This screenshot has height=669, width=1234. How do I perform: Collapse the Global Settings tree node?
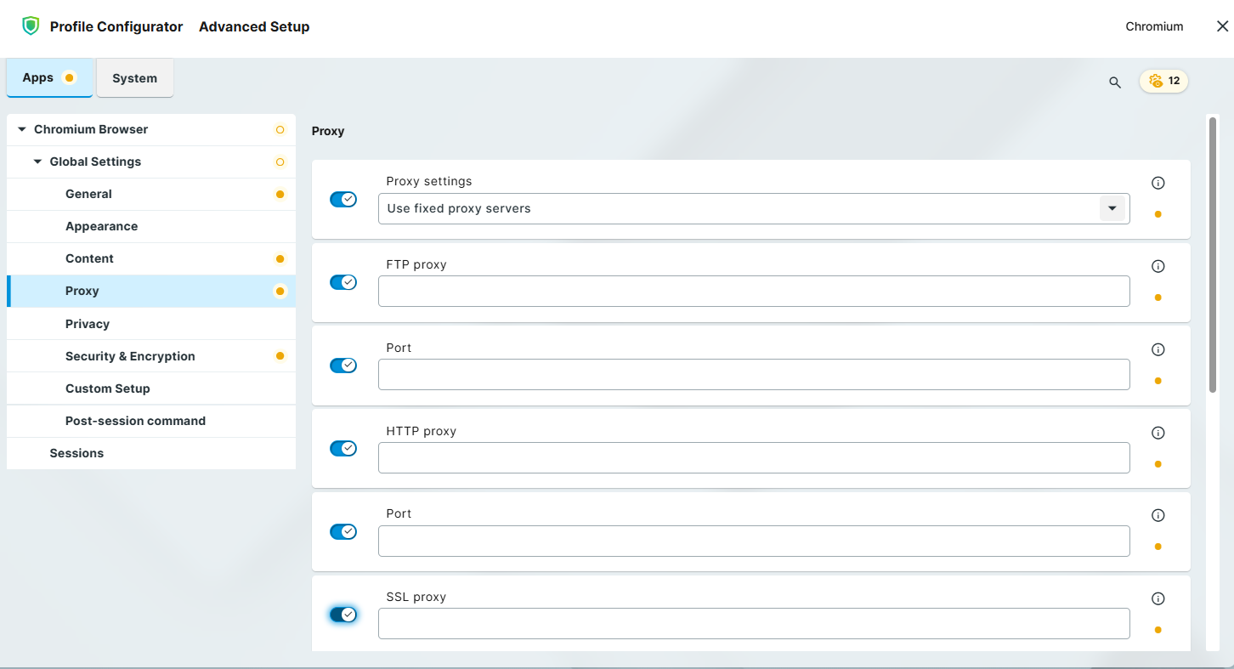[37, 162]
